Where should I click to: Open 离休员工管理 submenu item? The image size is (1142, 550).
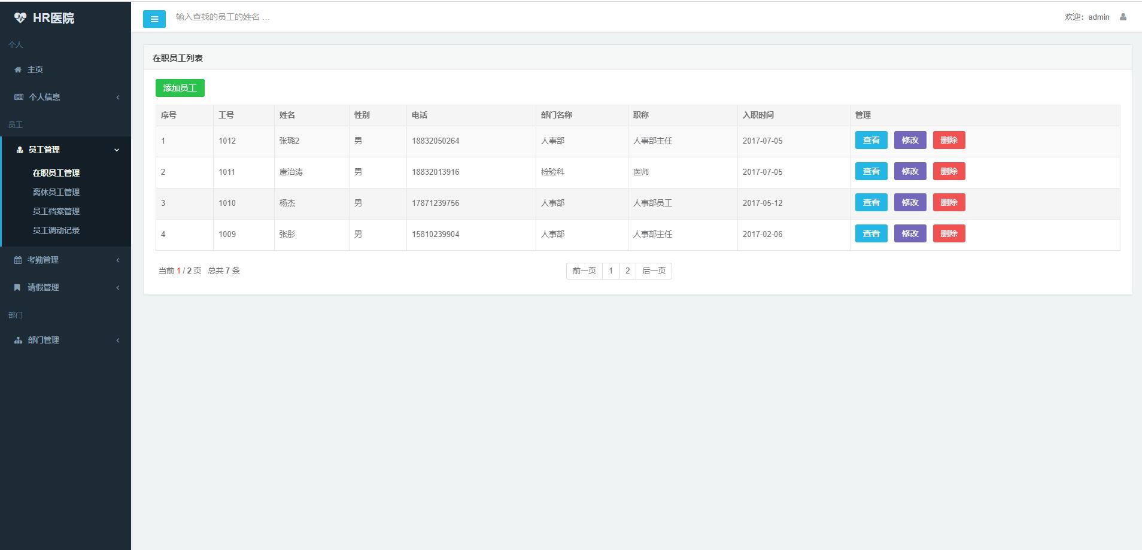[56, 192]
